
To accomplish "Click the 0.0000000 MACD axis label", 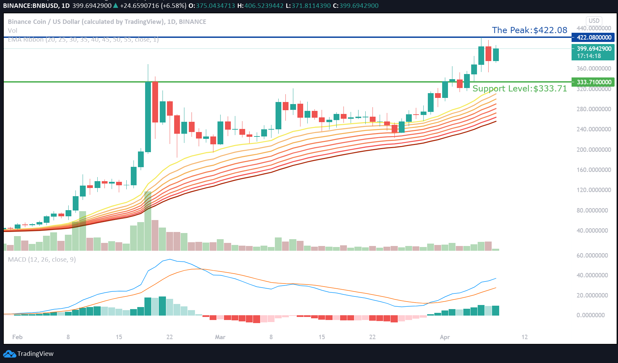I will [x=591, y=315].
